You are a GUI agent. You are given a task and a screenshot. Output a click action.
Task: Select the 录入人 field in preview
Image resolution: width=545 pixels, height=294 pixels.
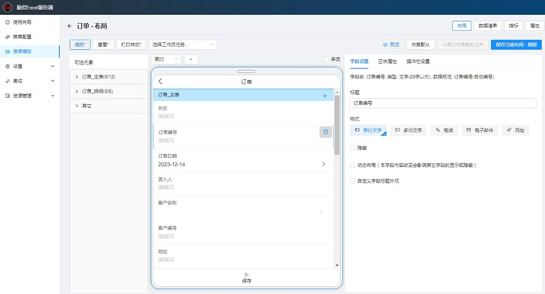243,184
